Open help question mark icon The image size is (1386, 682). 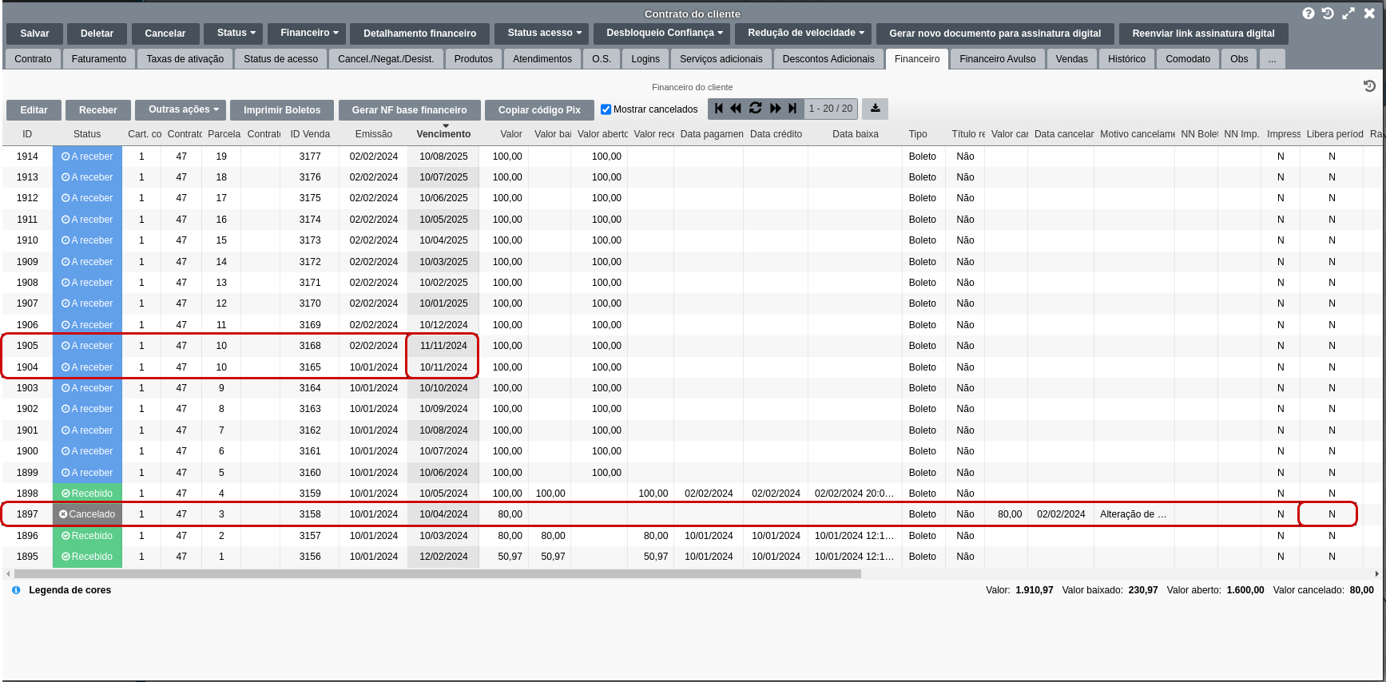click(1309, 14)
